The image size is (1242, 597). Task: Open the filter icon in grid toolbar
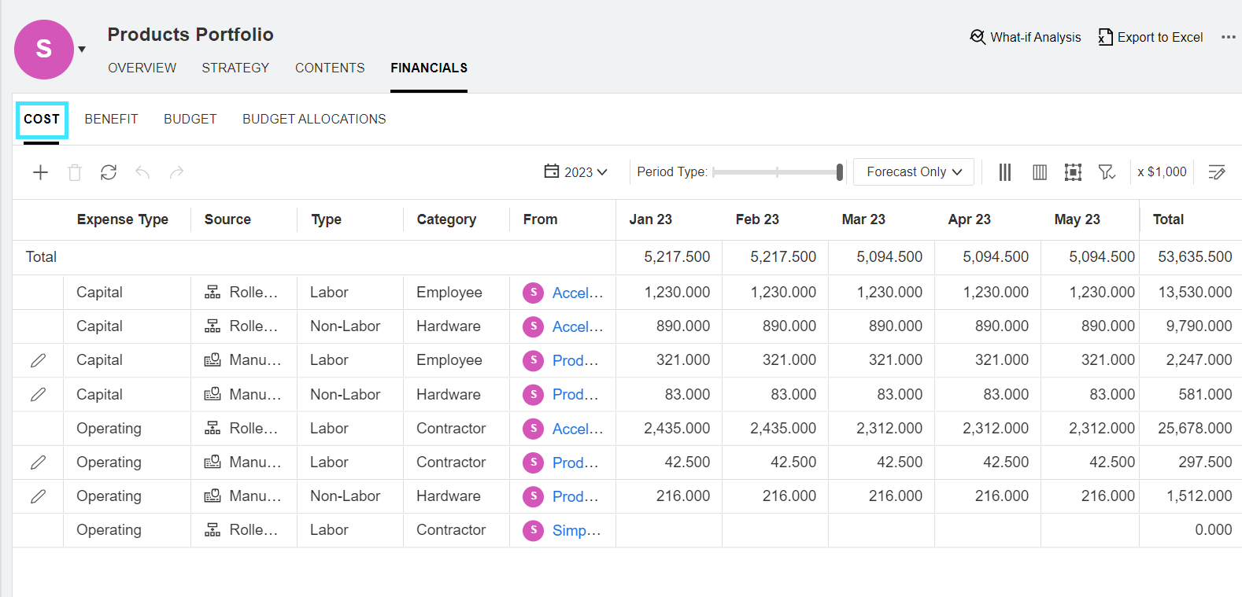coord(1107,172)
